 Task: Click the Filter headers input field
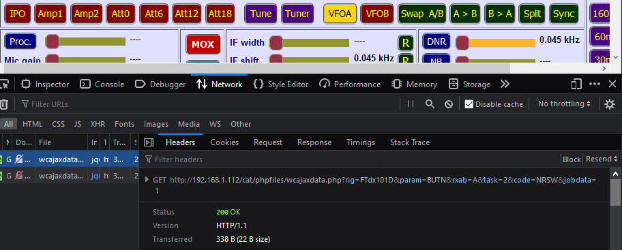click(x=351, y=159)
